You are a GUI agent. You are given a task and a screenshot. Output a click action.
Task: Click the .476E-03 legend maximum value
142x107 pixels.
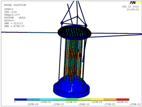coord(135,104)
